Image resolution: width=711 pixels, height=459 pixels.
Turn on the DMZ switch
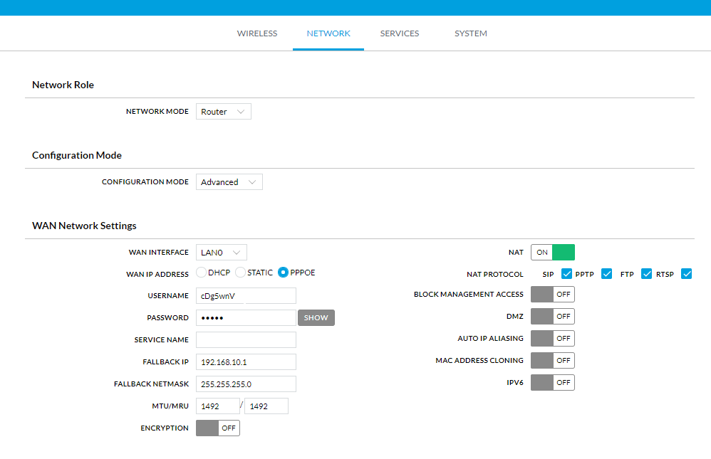552,317
